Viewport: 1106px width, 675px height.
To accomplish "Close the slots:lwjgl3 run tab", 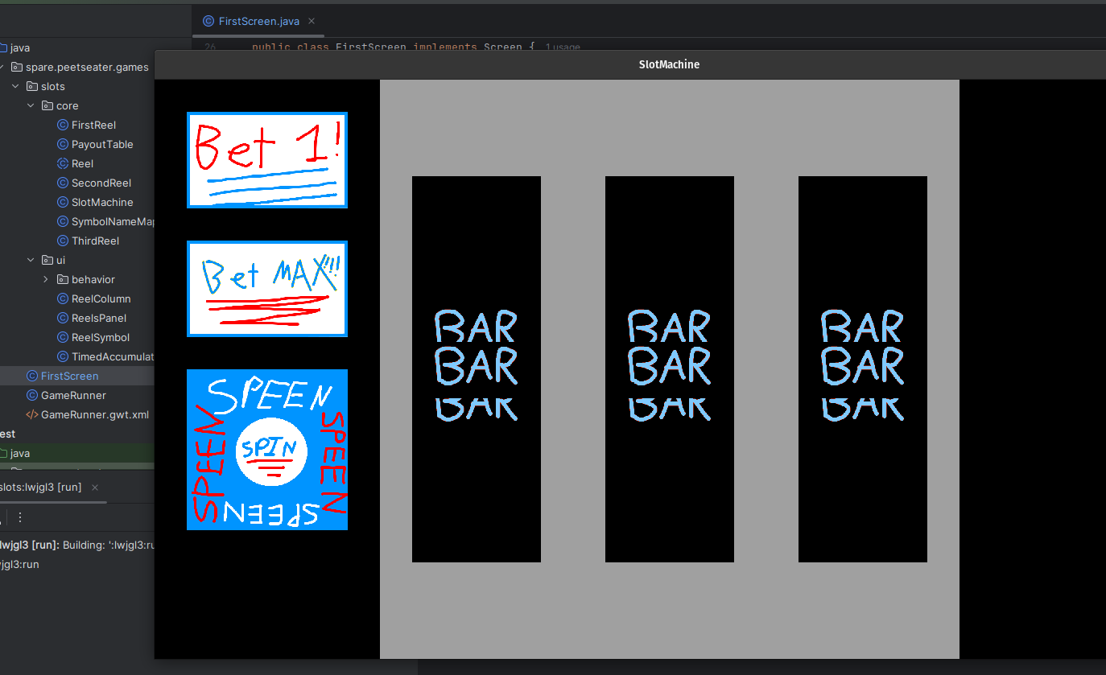I will pyautogui.click(x=95, y=488).
